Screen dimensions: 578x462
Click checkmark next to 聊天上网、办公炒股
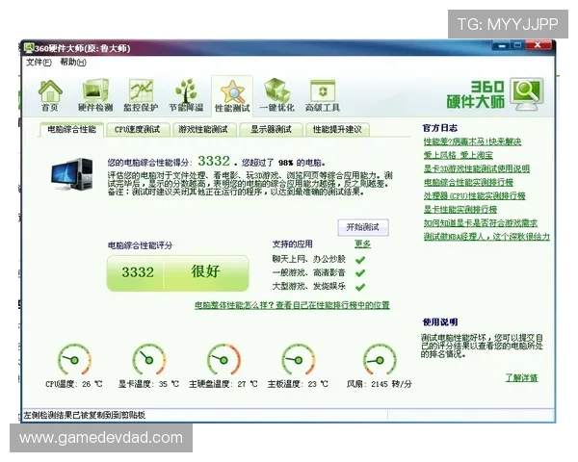click(360, 260)
